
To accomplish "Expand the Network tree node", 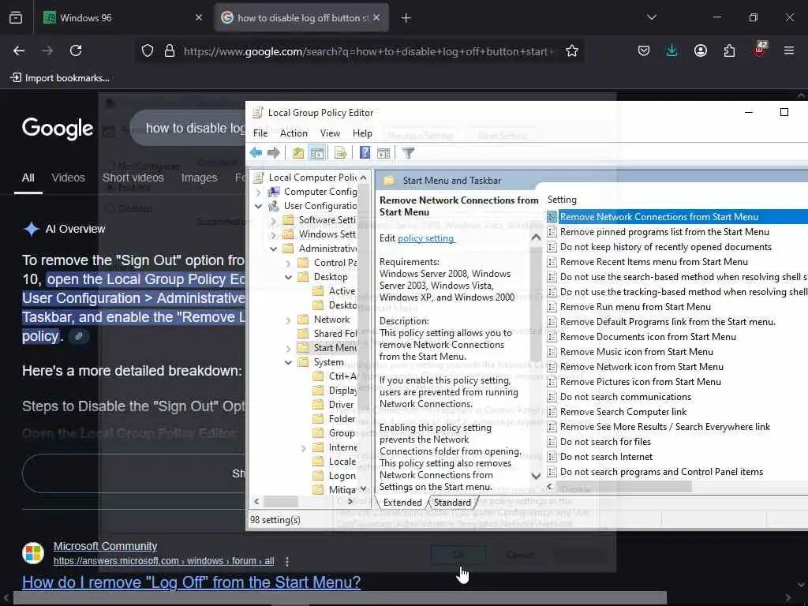I will [288, 320].
